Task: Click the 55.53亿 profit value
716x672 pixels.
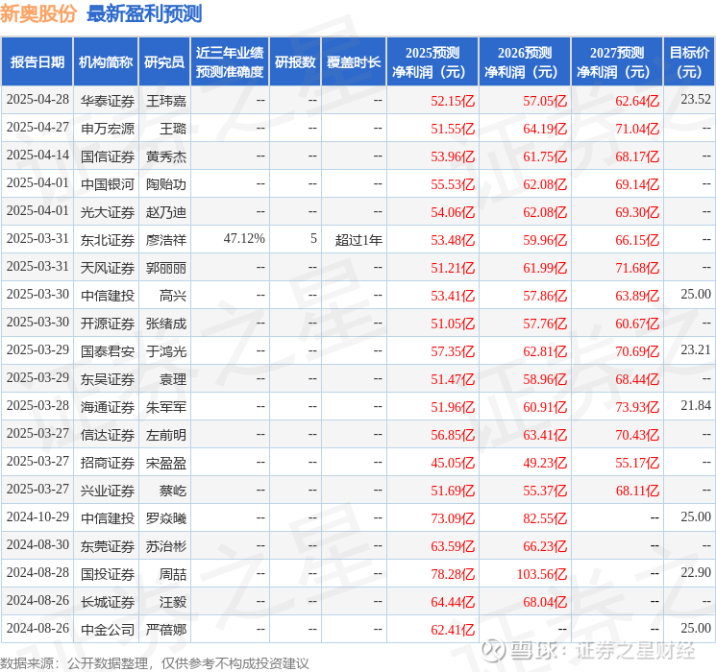Action: click(x=453, y=184)
